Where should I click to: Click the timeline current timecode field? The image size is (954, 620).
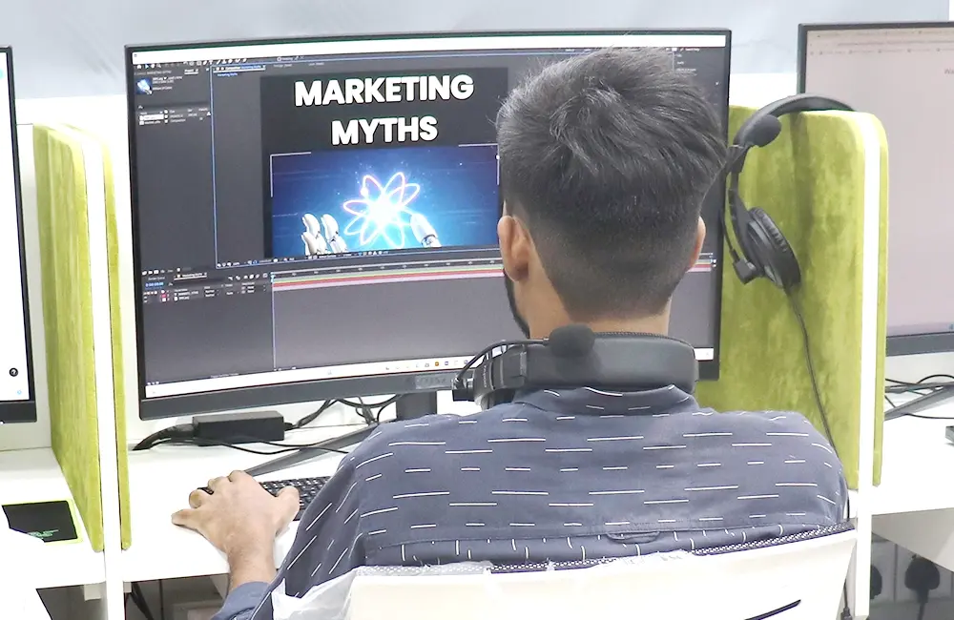156,283
